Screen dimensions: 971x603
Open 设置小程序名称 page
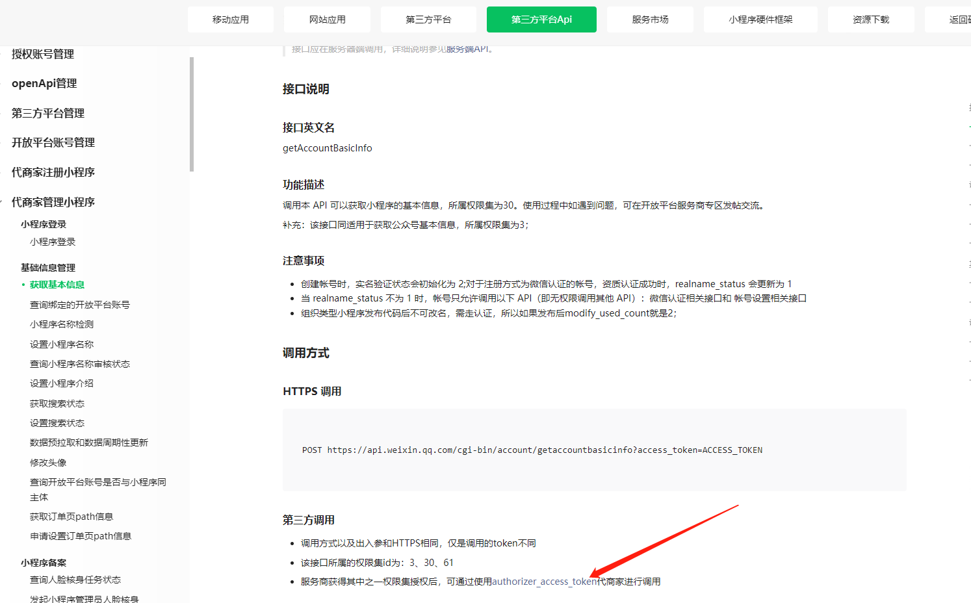(62, 344)
